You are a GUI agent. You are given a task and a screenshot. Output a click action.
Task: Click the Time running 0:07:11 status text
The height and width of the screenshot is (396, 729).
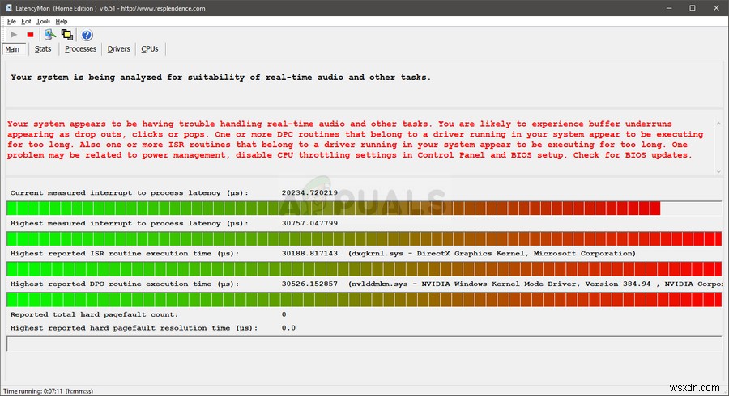[x=48, y=391]
